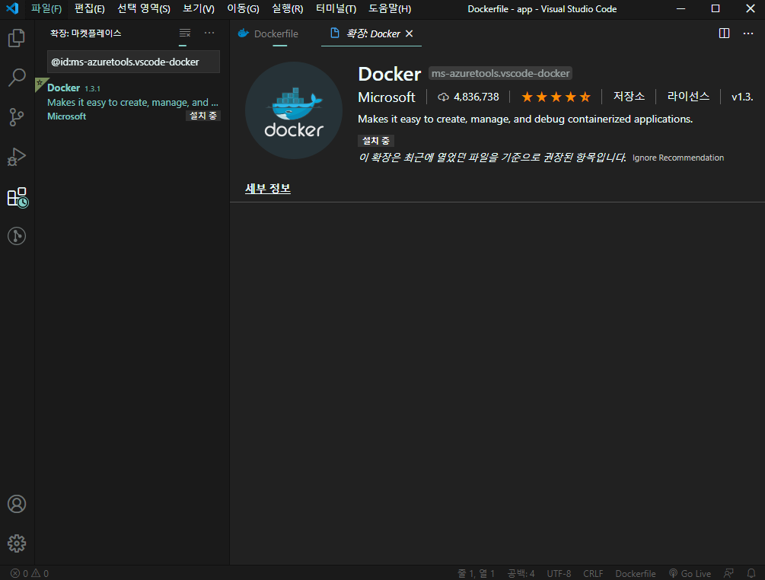Select the Docker 1.3.1 extension list item

point(132,102)
